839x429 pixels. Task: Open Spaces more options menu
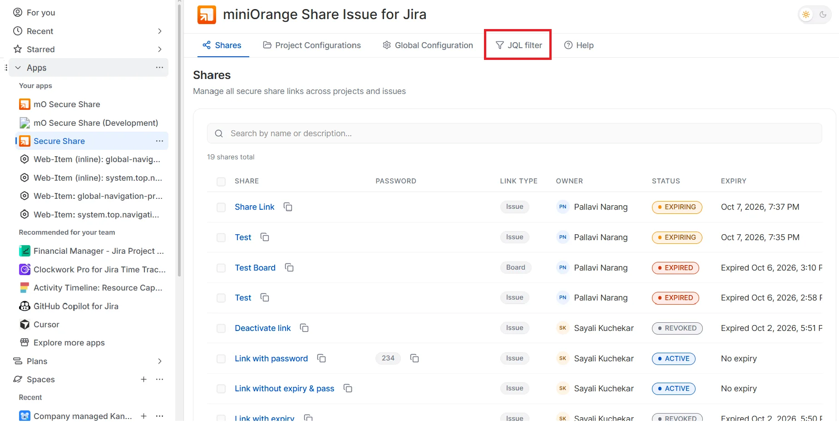pos(159,380)
